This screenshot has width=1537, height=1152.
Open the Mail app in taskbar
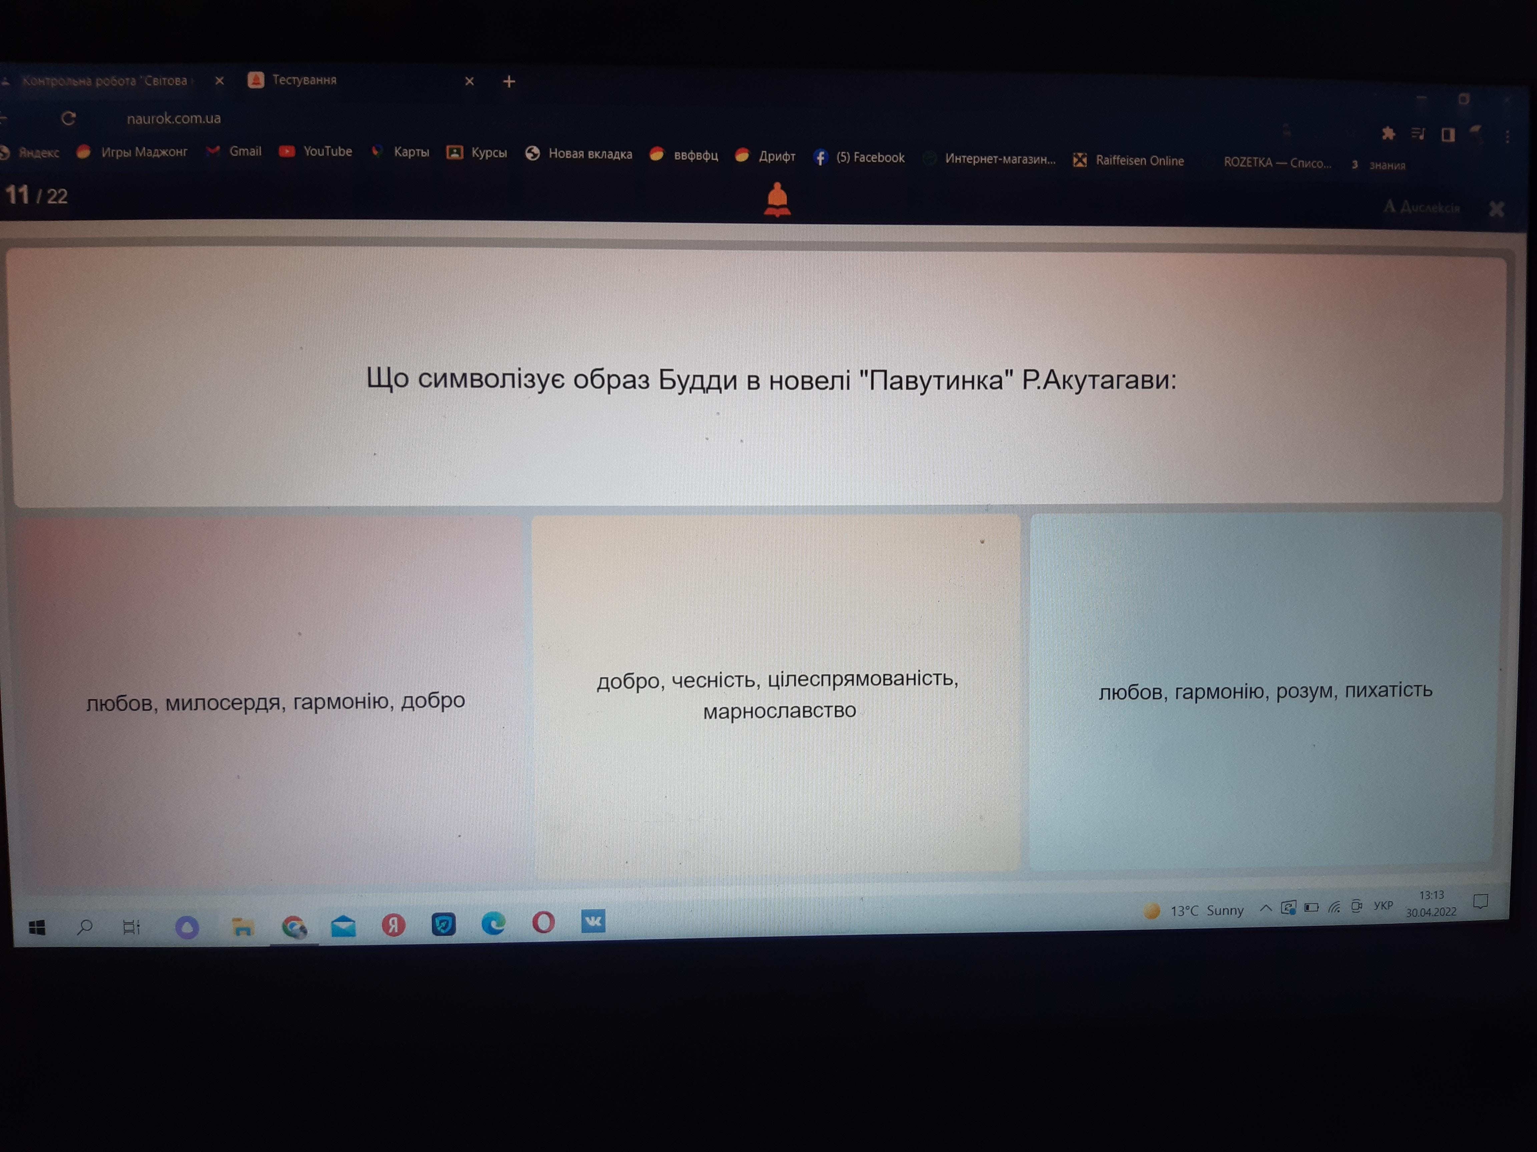point(343,926)
